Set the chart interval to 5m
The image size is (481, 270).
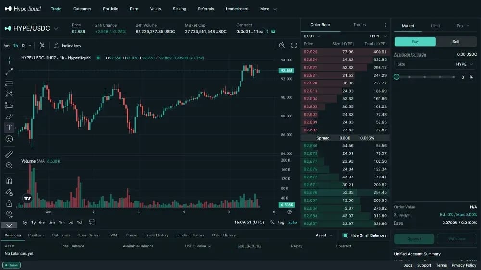[x=6, y=45]
